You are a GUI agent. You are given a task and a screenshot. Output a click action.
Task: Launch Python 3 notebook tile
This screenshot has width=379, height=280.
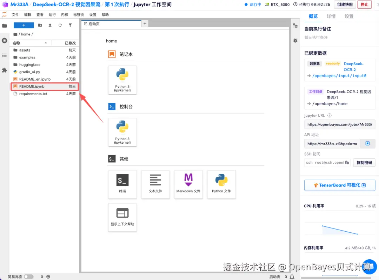tap(122, 80)
